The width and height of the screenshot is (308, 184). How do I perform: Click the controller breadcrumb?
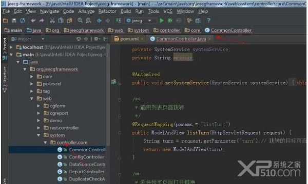point(166,30)
